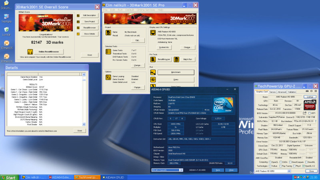
Task: Switch to the Sensors tab in GPU-Z
Action: [272, 92]
